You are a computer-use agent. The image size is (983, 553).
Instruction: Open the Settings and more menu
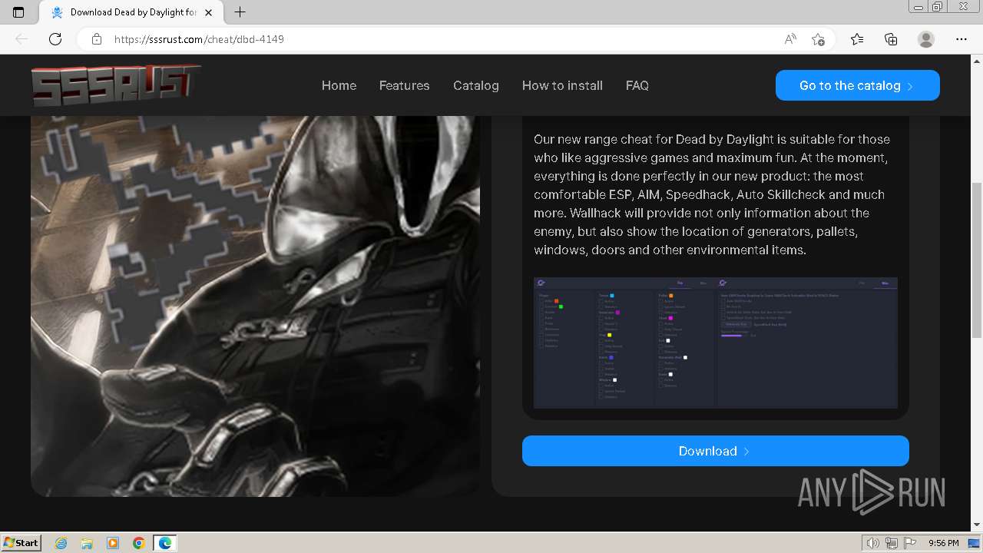961,39
